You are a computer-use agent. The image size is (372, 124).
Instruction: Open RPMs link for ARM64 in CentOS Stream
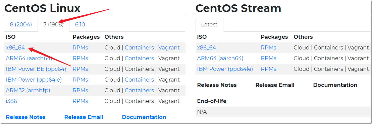(269, 58)
